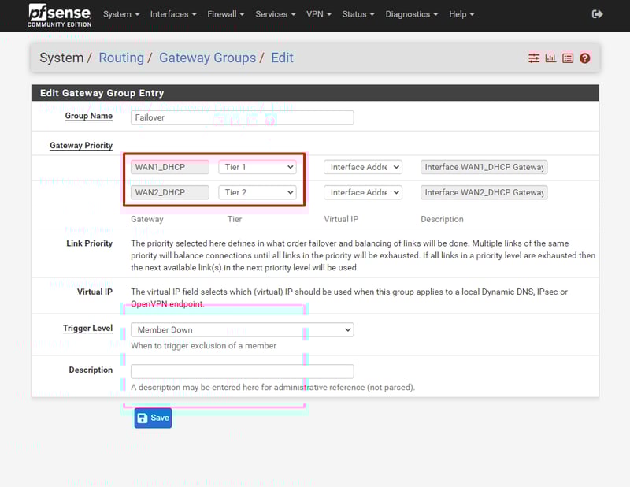Open the Tier dropdown for WAN1_DHCP
This screenshot has width=630, height=487.
click(x=258, y=167)
